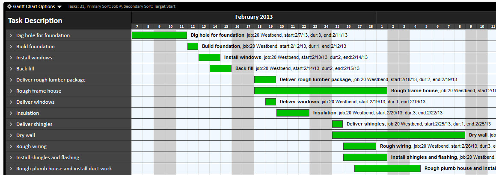
Task: Expand the Dry wall row chevron
Action: (x=11, y=135)
